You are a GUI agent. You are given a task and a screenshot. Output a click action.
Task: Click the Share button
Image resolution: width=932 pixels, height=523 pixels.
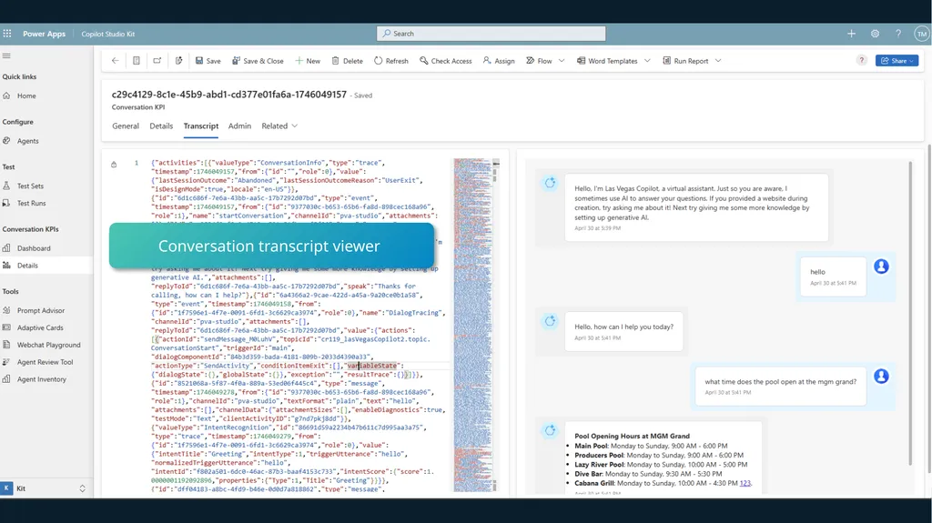tap(897, 61)
